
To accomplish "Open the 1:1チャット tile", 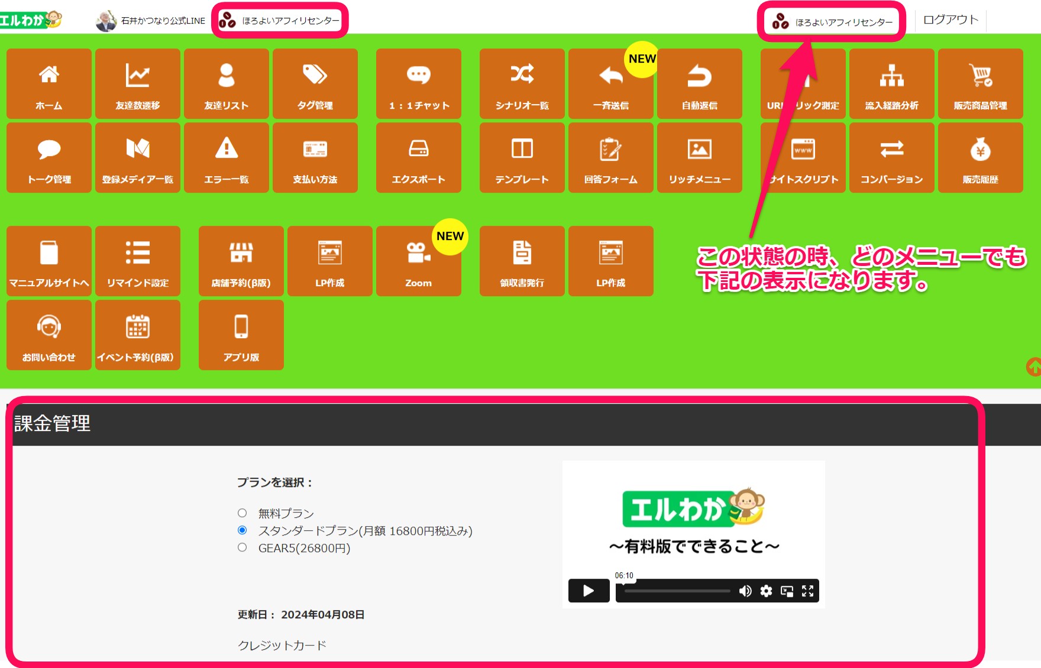I will (419, 84).
